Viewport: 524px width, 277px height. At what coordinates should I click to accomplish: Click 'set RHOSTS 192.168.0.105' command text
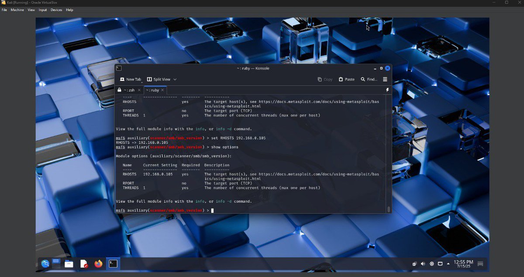pos(238,138)
